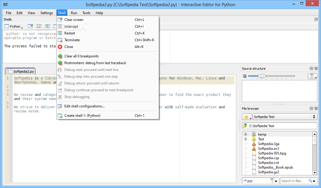Choose Interrupt from the Shell menu
Screen dimensions: 321x188
(108, 26)
